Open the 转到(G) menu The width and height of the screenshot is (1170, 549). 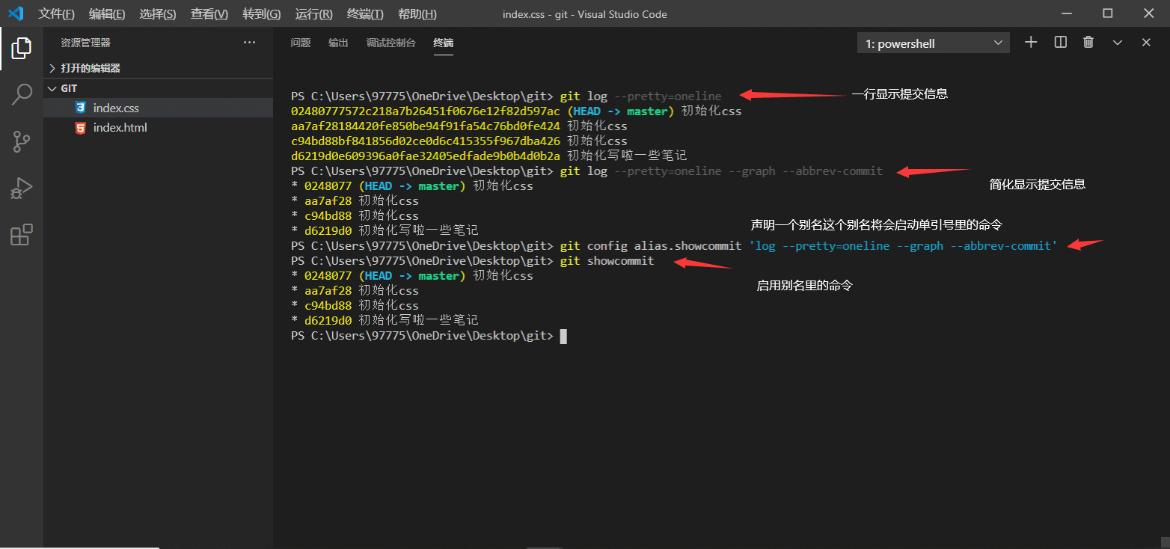click(262, 14)
